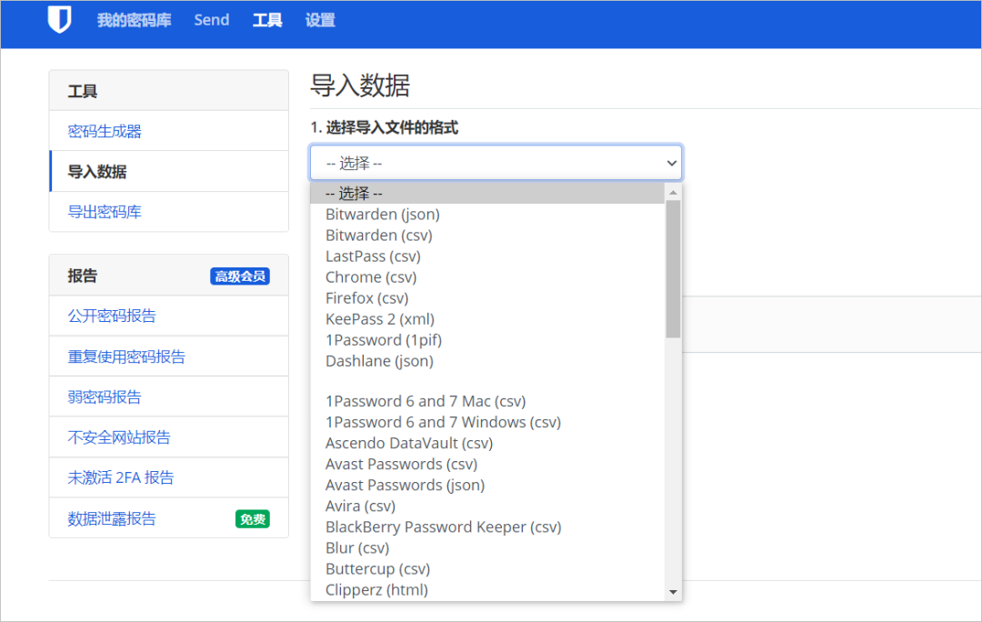Click the dropdown list scroll-up arrow
Screen dimensions: 982x622
(x=673, y=192)
